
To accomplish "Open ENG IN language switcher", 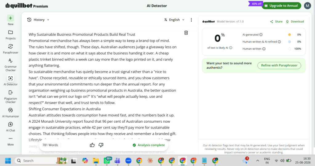I will [267, 160].
